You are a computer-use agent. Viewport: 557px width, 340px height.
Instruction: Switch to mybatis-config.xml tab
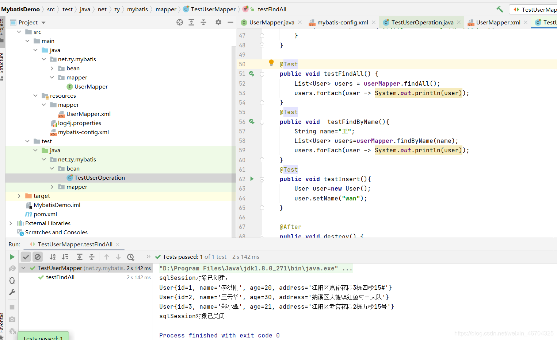tap(343, 22)
